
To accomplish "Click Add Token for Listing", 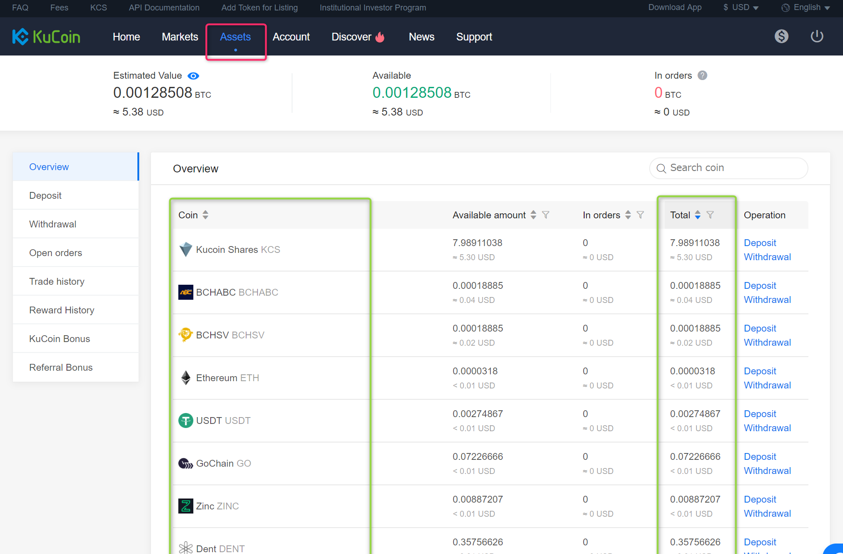I will 260,8.
